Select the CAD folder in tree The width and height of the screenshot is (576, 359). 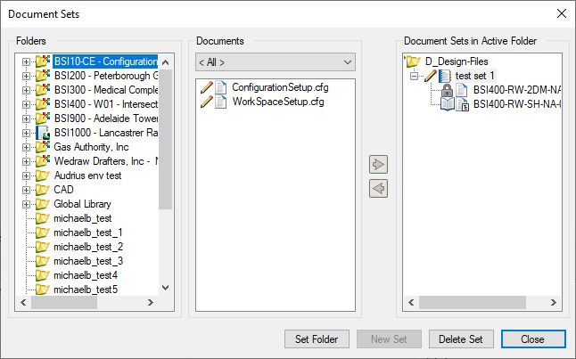(x=63, y=190)
